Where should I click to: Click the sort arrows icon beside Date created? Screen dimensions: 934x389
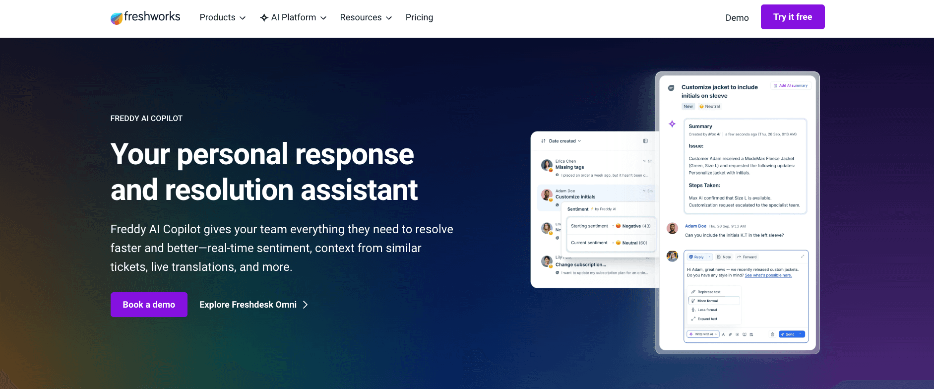click(543, 141)
